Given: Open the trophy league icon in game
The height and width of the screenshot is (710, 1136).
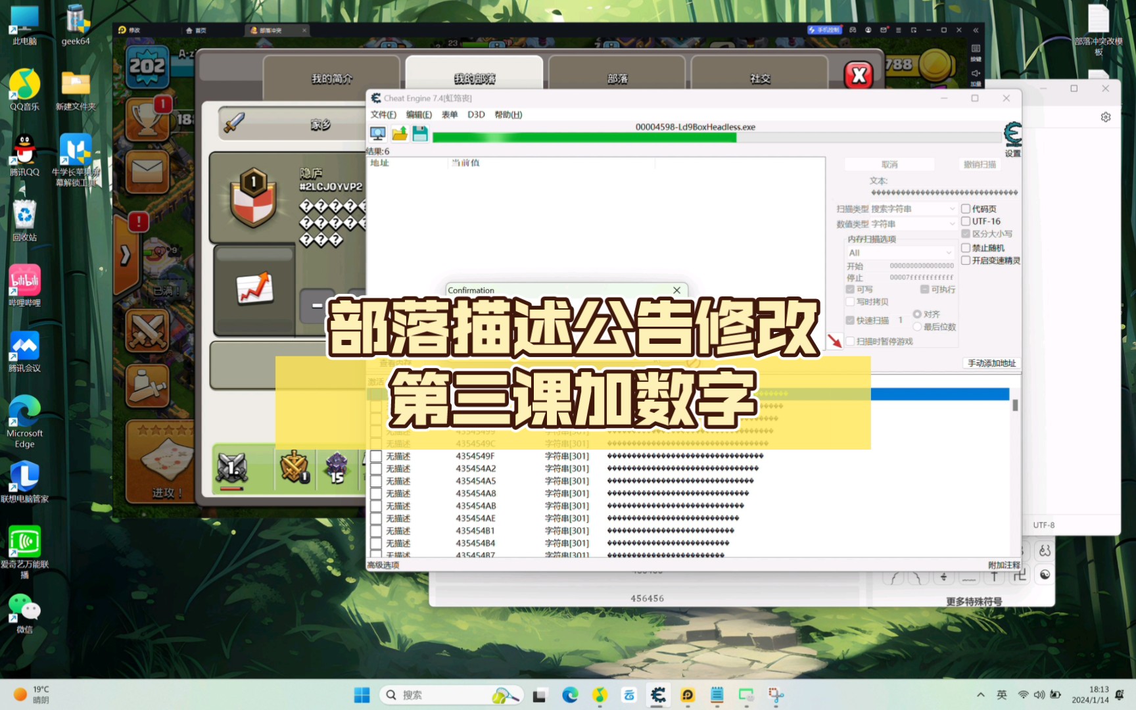Looking at the screenshot, I should point(147,120).
